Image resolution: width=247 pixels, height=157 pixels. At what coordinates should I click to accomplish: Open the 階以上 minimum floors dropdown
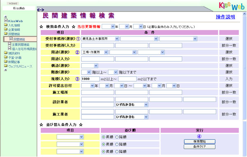[86, 72]
